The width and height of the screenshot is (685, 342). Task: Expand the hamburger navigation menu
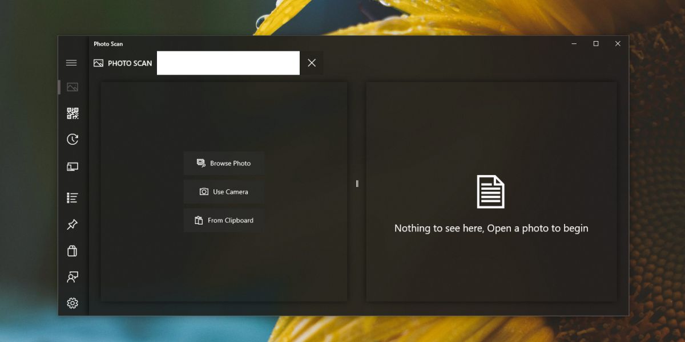(x=72, y=63)
